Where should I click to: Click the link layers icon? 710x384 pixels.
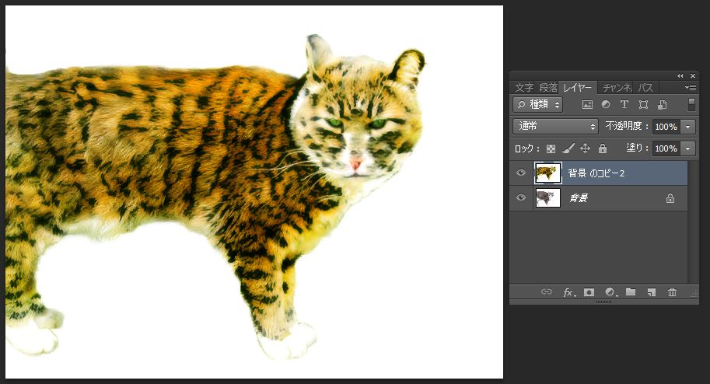[547, 292]
